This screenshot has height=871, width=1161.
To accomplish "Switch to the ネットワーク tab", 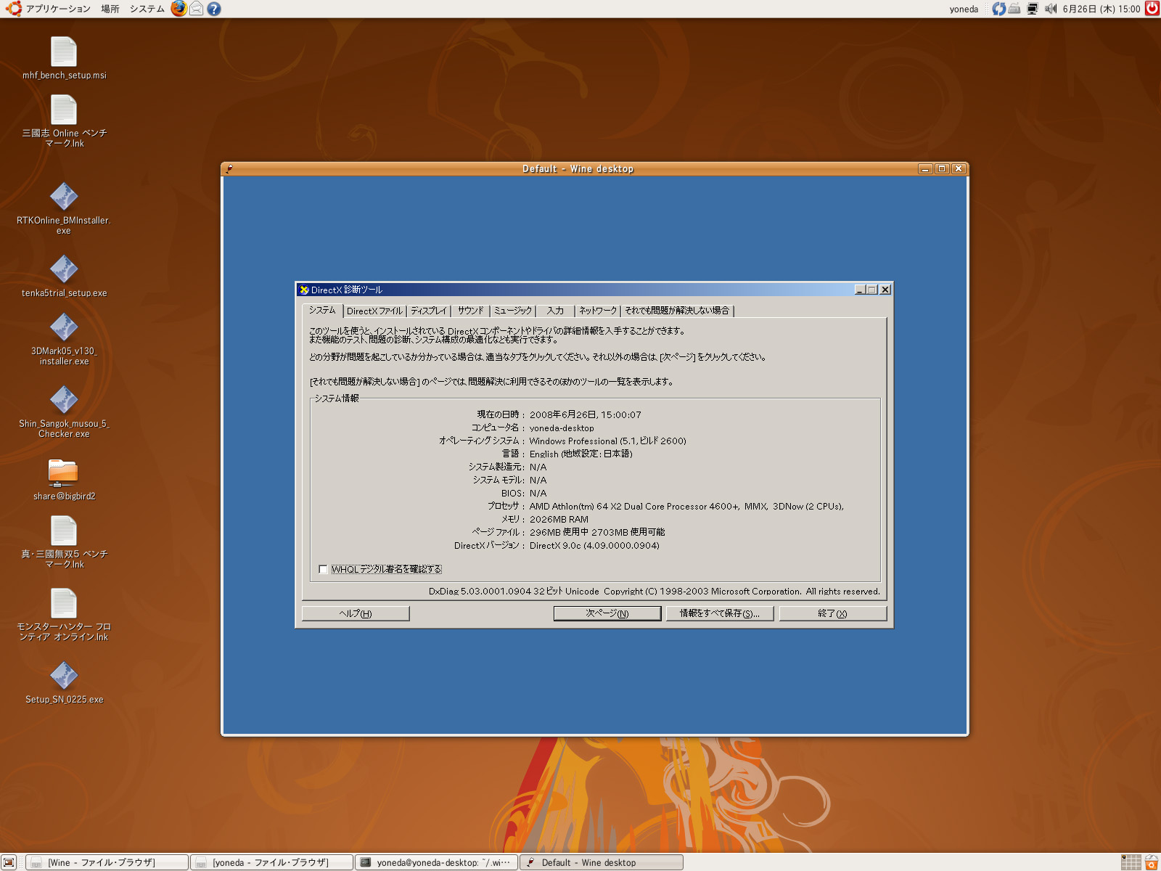I will (598, 311).
